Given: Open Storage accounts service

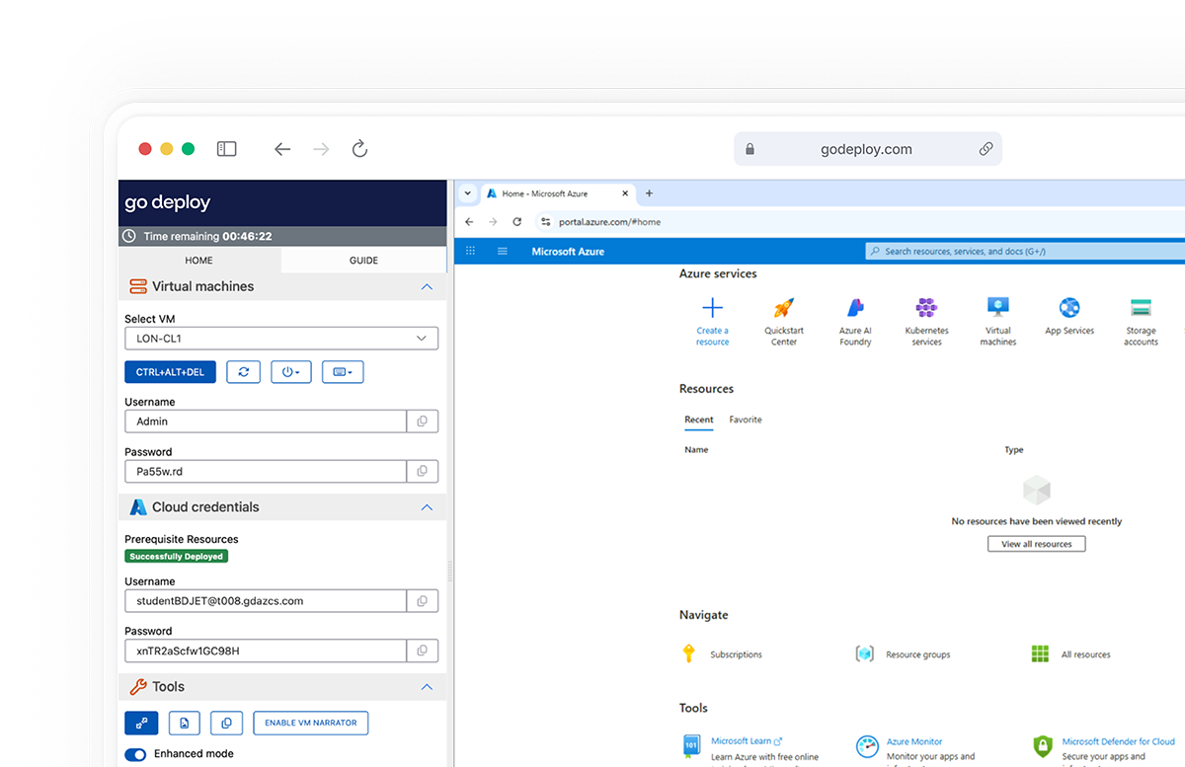Looking at the screenshot, I should [1141, 323].
